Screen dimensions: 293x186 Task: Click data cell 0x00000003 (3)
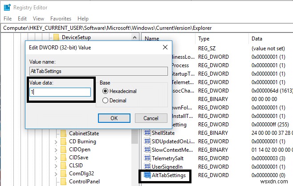[268, 158]
